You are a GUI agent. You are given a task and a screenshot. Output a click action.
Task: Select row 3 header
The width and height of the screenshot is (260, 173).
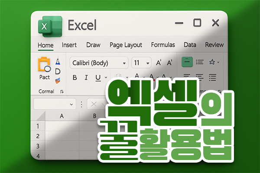pyautogui.click(x=38, y=146)
